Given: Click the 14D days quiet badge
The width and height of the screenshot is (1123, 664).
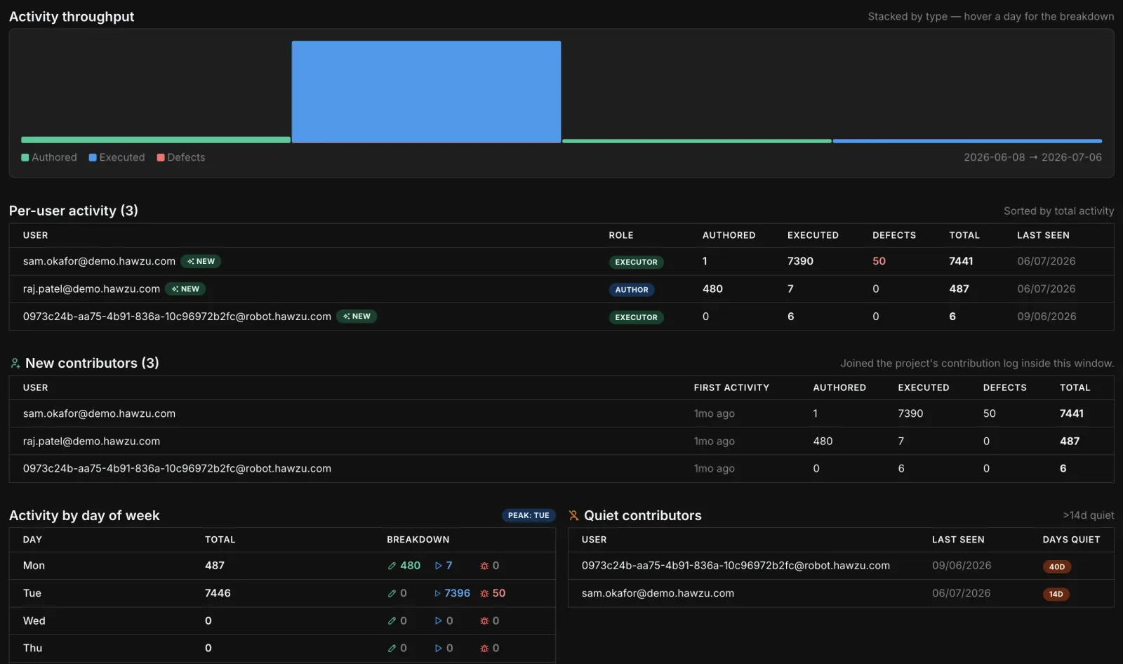Looking at the screenshot, I should pyautogui.click(x=1056, y=595).
